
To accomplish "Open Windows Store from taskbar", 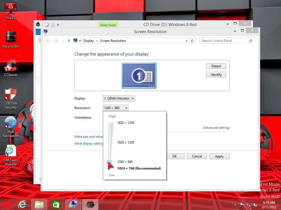I will (56, 205).
